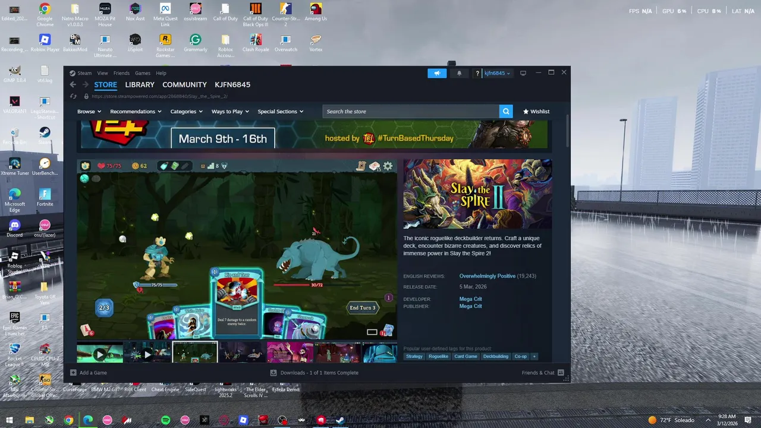The height and width of the screenshot is (428, 761).
Task: Click the Steam page URL text
Action: tap(159, 96)
